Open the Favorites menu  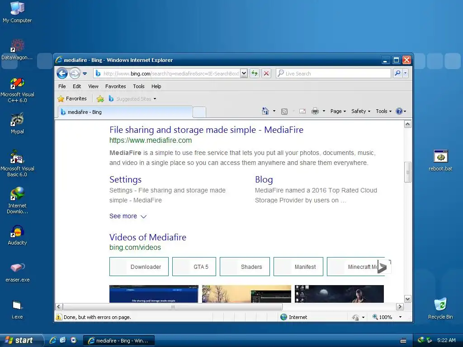(x=115, y=86)
